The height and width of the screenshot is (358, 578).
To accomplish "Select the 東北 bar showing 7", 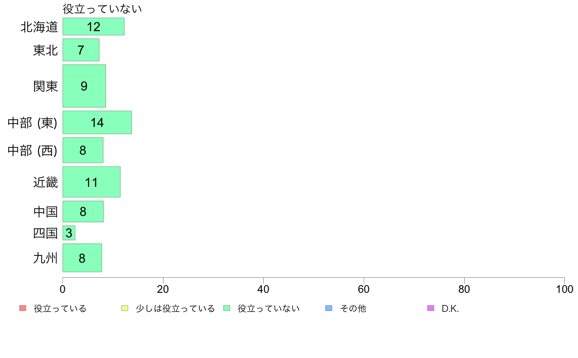I will [x=81, y=50].
